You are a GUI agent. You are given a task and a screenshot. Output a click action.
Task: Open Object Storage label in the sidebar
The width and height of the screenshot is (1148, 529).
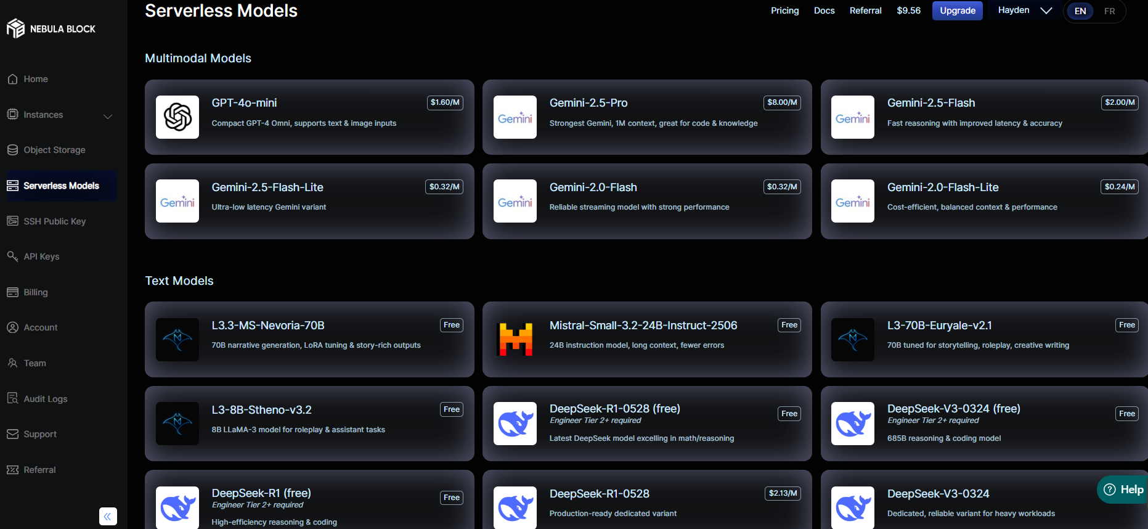54,150
